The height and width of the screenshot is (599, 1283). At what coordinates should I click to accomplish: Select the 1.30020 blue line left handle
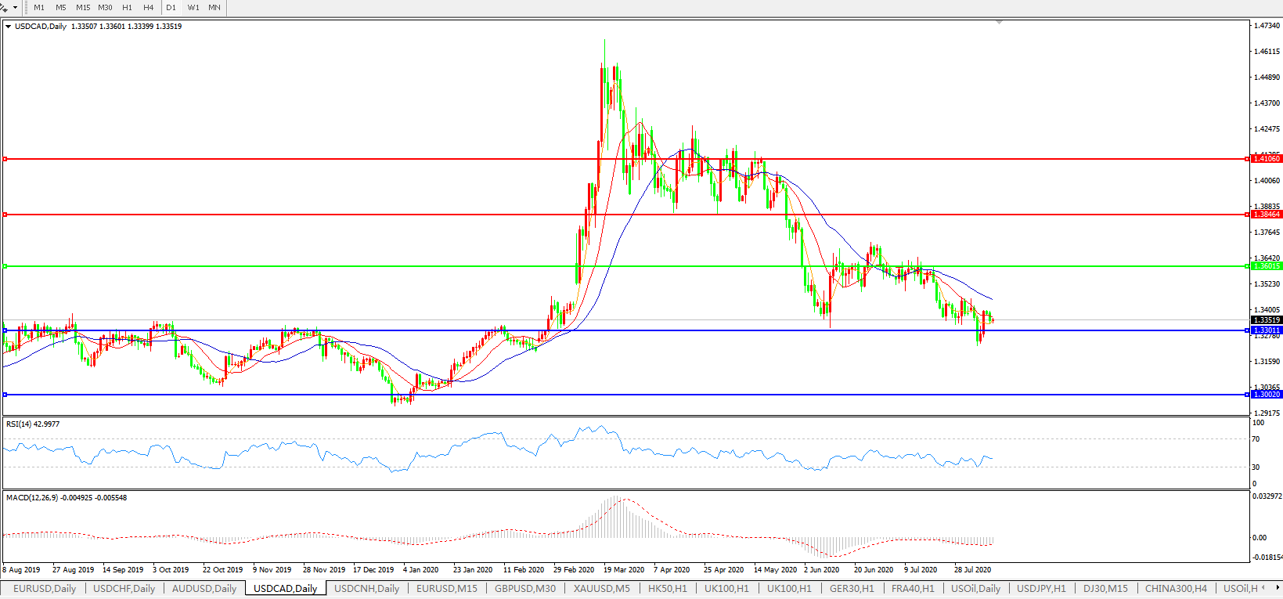(5, 395)
